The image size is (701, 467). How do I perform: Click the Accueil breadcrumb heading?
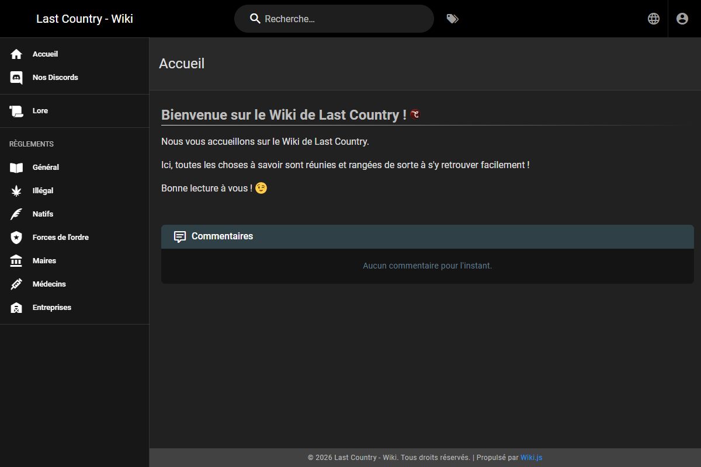tap(182, 63)
